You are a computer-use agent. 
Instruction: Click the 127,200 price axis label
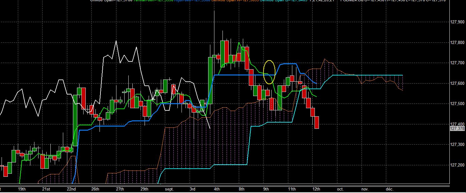click(x=457, y=165)
